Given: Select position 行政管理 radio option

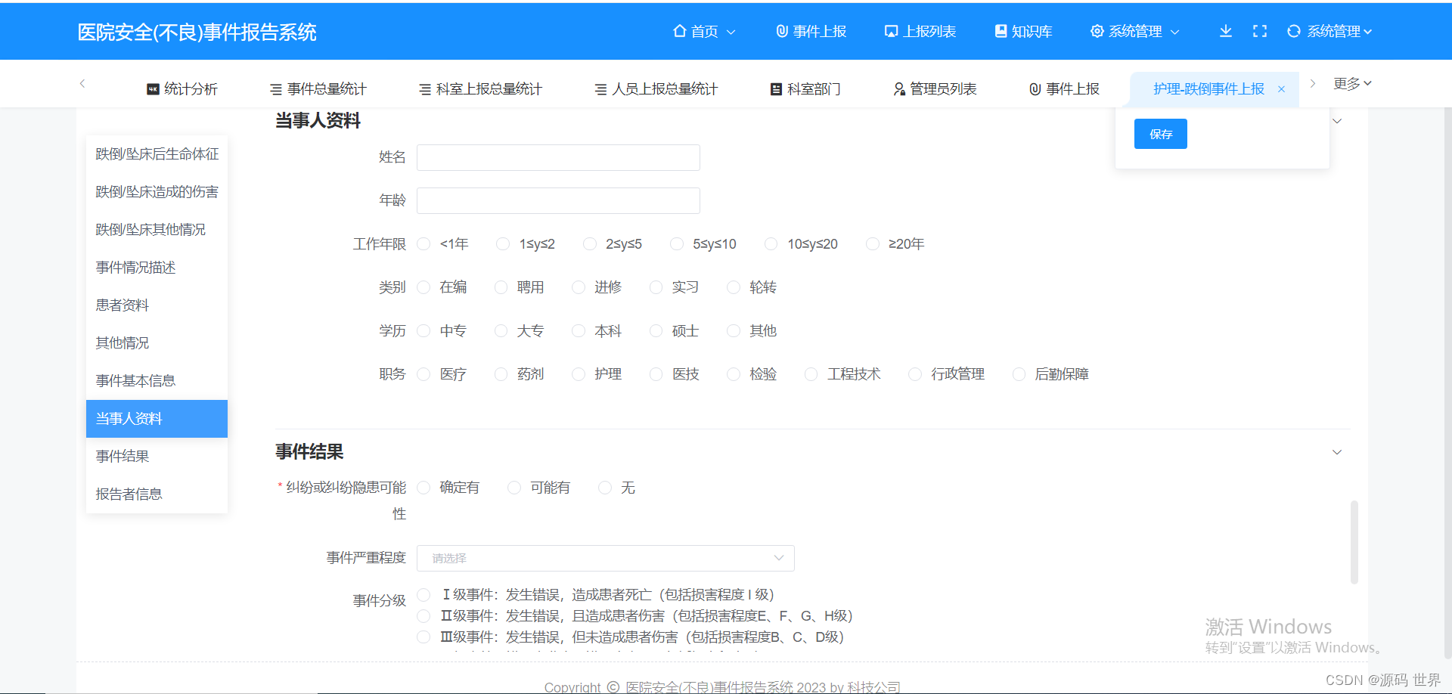Looking at the screenshot, I should [915, 374].
